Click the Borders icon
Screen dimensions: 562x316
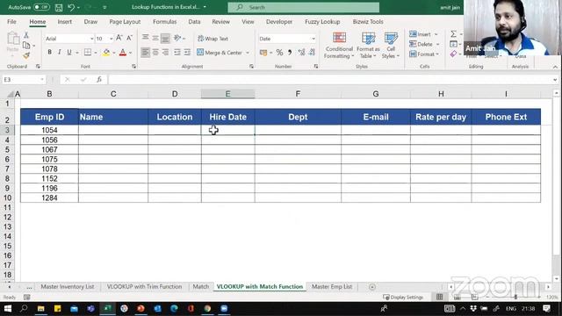88,53
